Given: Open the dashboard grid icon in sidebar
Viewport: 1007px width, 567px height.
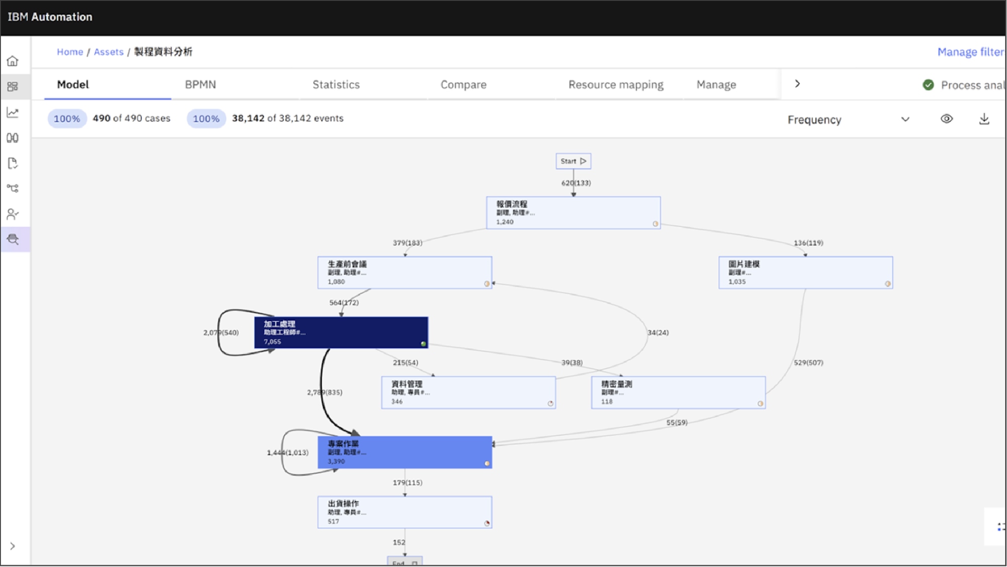Looking at the screenshot, I should tap(13, 87).
